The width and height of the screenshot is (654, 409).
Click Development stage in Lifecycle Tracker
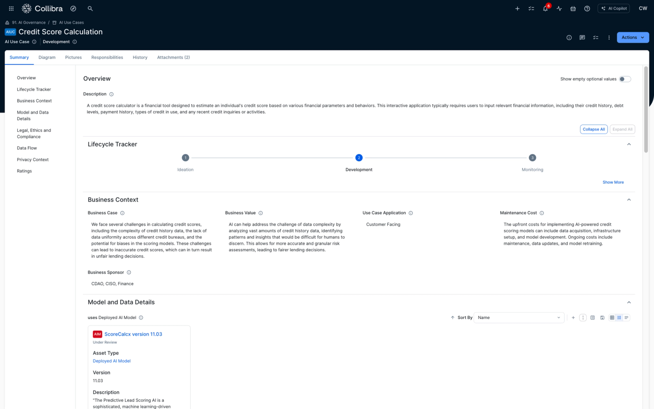pos(359,158)
